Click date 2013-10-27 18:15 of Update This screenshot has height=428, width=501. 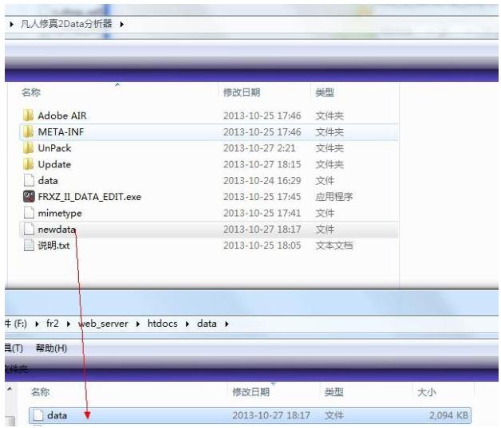(x=262, y=164)
